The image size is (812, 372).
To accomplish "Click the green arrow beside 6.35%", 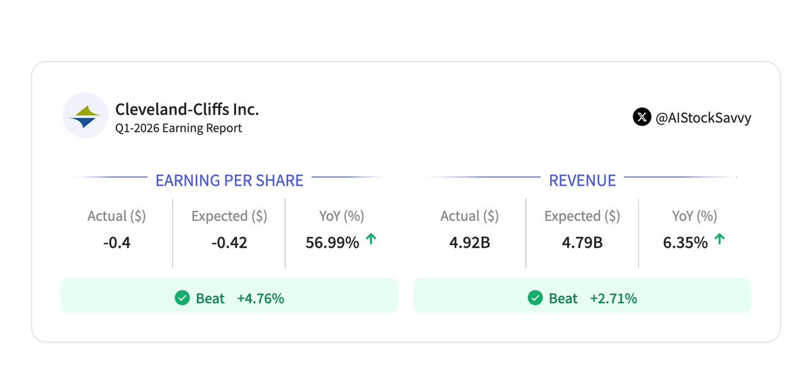I will pyautogui.click(x=719, y=240).
